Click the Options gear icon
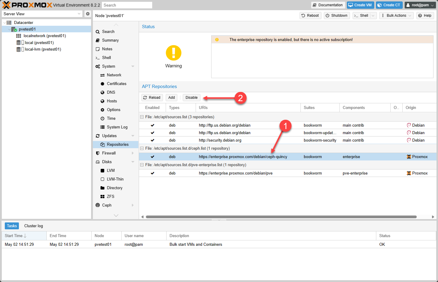This screenshot has width=438, height=282. pos(102,110)
